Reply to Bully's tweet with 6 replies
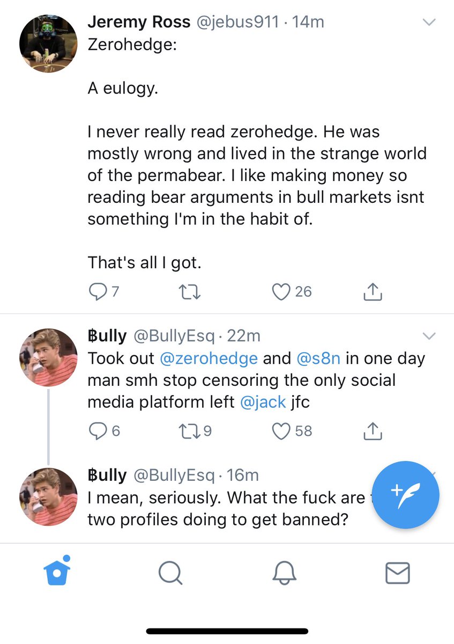This screenshot has width=454, height=644. pos(98,431)
